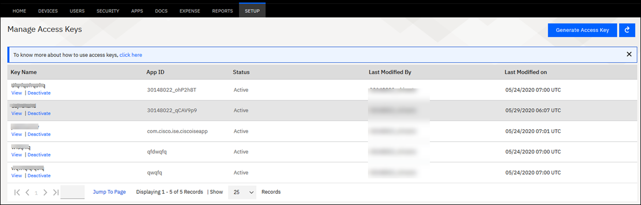Click the refresh icon button
Image resolution: width=641 pixels, height=205 pixels.
pos(627,30)
